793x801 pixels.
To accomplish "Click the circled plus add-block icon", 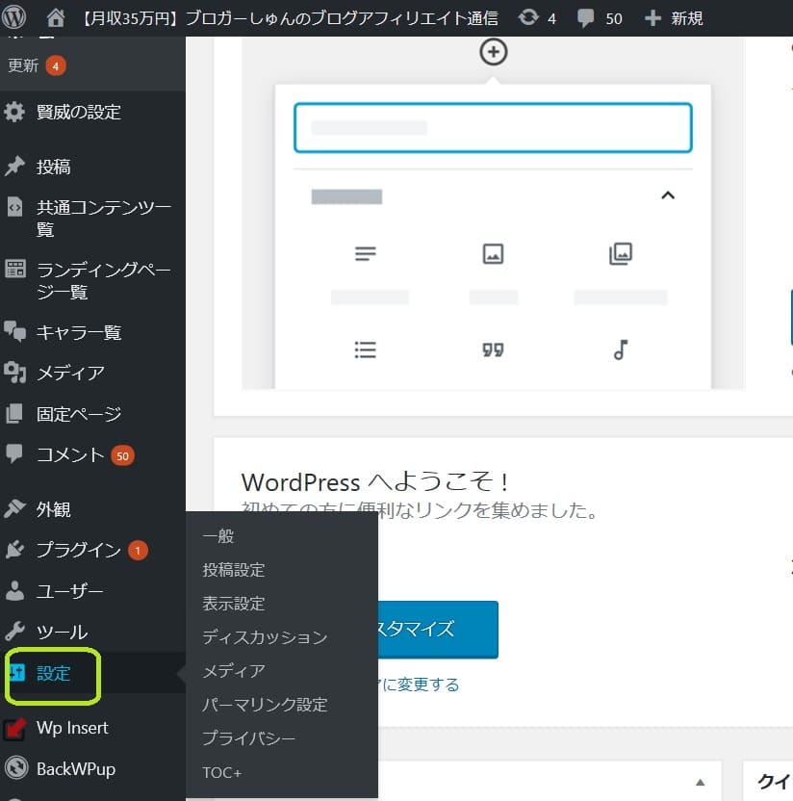I will click(493, 52).
